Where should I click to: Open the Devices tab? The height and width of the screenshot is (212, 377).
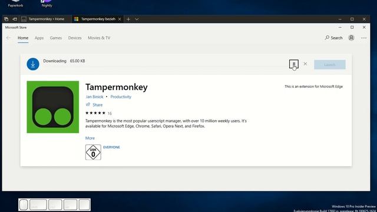coord(75,38)
